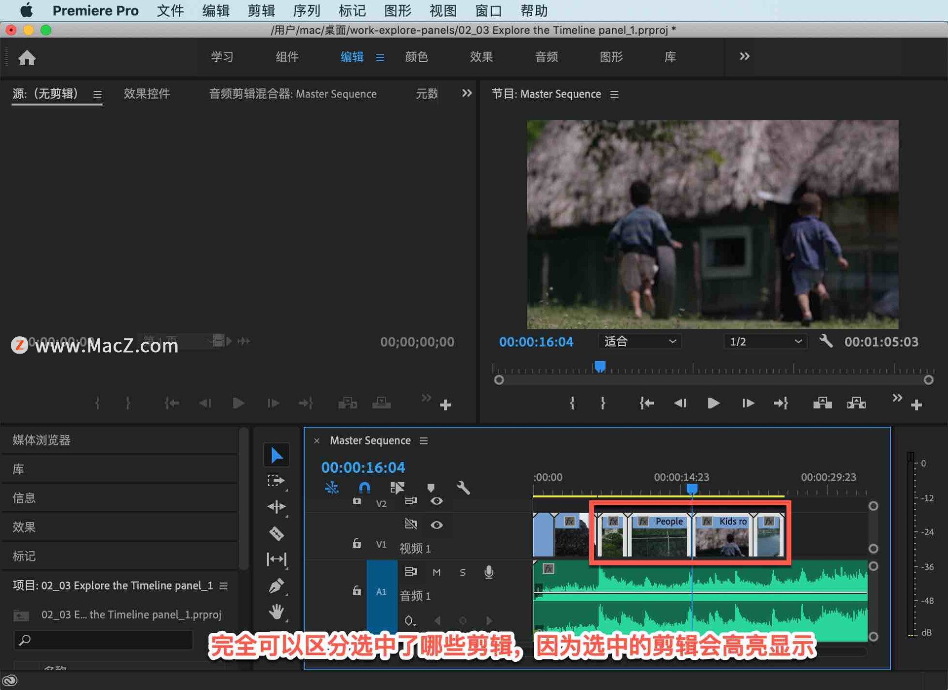Viewport: 948px width, 690px height.
Task: Toggle V1 track lock
Action: [x=356, y=543]
